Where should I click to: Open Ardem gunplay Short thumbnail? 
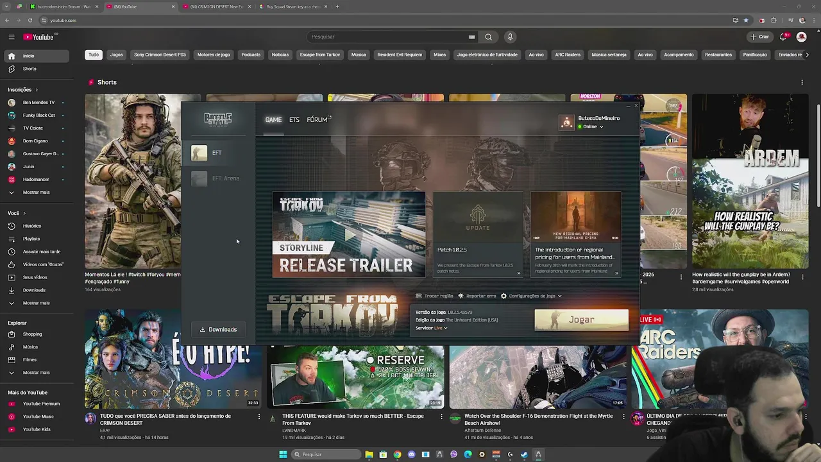[x=750, y=181]
